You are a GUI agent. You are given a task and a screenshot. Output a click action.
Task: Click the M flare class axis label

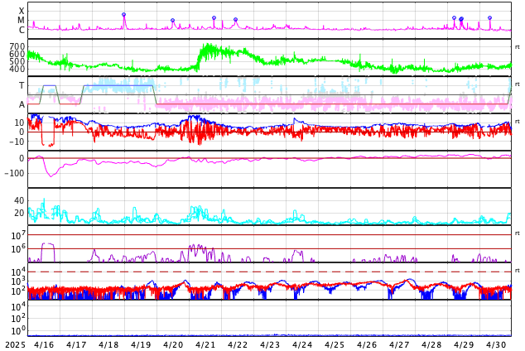pyautogui.click(x=21, y=21)
